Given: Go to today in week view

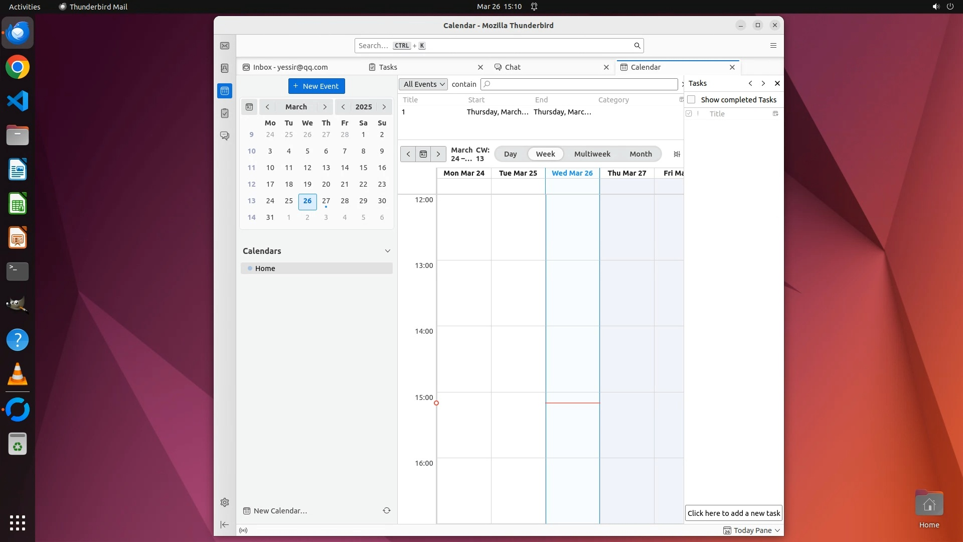Looking at the screenshot, I should pos(423,154).
